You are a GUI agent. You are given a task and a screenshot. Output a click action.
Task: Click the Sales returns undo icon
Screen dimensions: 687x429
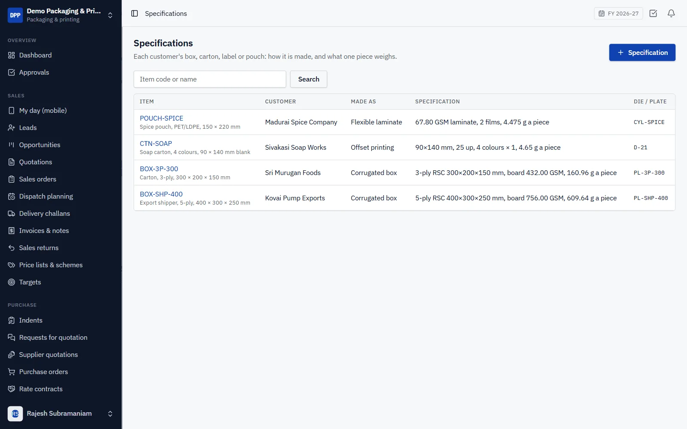point(12,248)
